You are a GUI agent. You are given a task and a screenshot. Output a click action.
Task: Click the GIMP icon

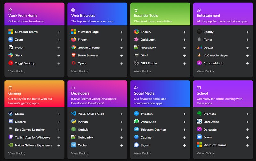[x=136, y=55]
